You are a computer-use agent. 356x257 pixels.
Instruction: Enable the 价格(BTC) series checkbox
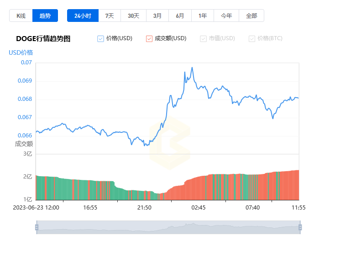(x=252, y=39)
